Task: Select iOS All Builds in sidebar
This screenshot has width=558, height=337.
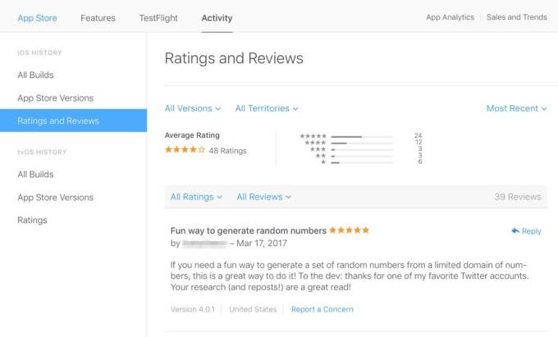Action: [x=36, y=75]
